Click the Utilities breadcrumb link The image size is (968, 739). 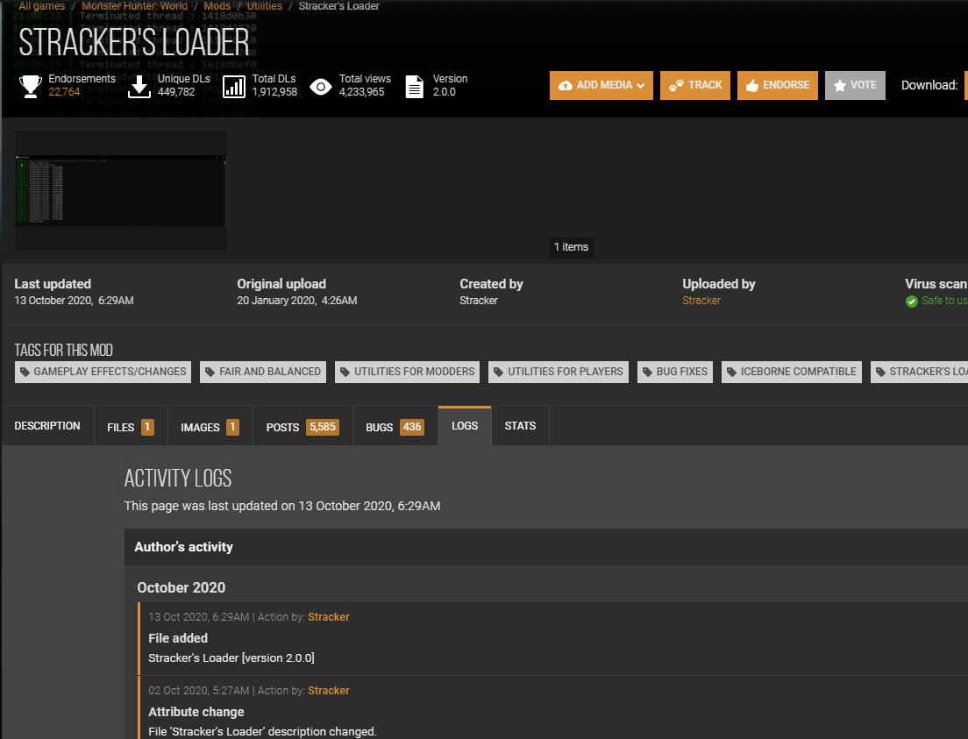click(x=264, y=6)
